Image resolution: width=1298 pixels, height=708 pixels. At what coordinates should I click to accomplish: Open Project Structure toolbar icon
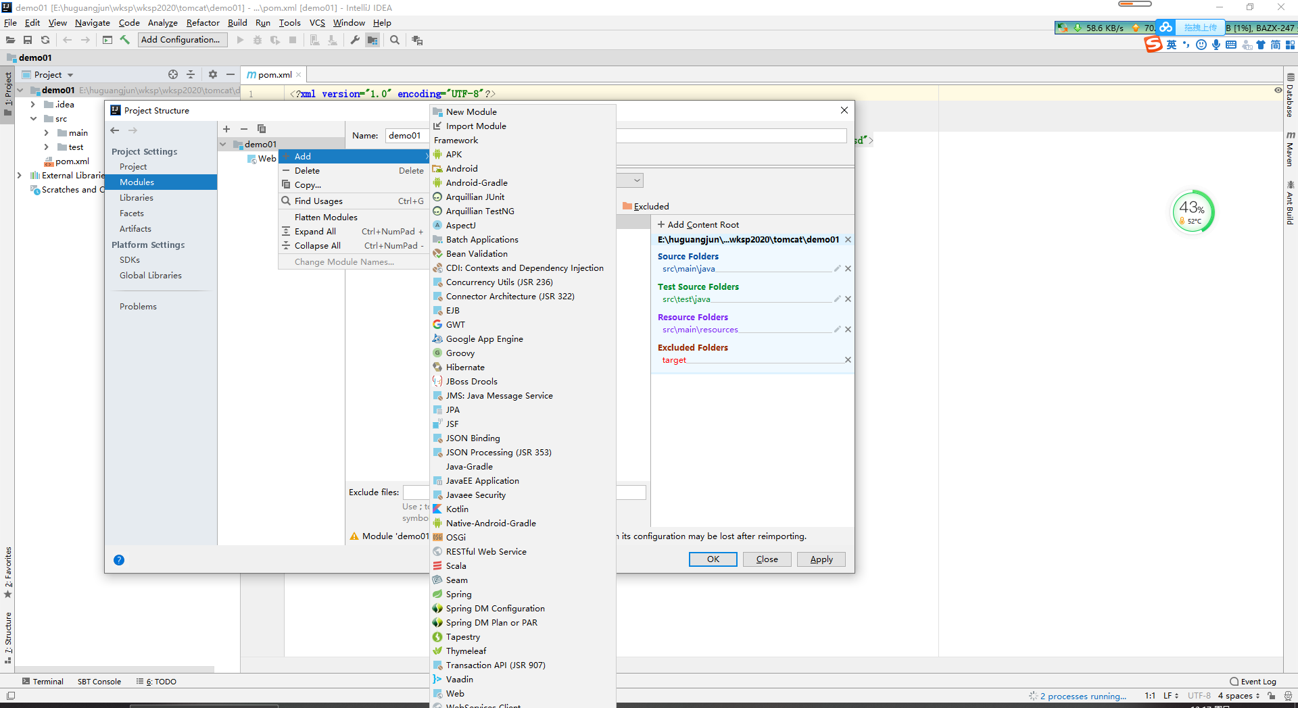click(x=372, y=41)
